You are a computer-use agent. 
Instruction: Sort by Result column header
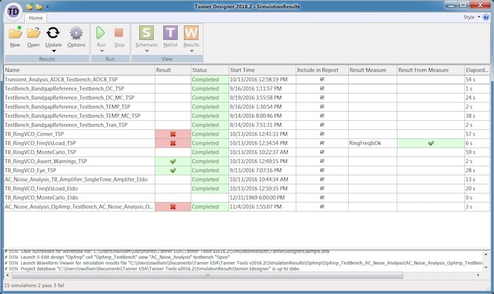(173, 70)
